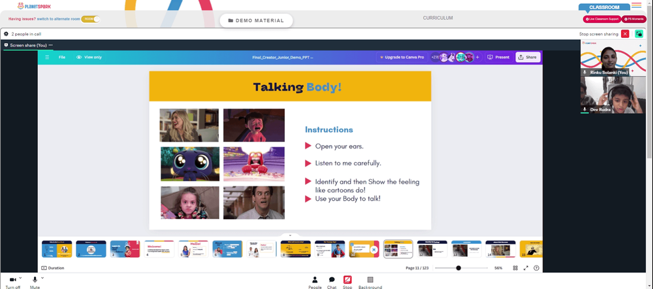653x289 pixels.
Task: Switch to the CURRICULUM tab
Action: click(x=438, y=18)
